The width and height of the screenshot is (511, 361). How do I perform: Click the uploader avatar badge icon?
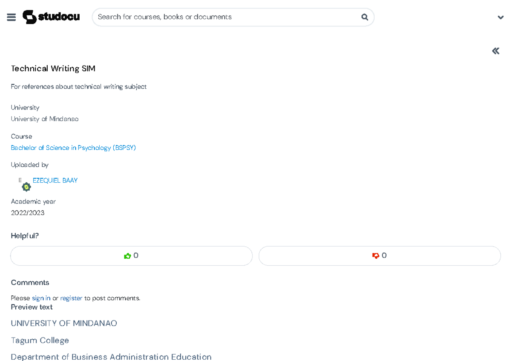point(26,186)
